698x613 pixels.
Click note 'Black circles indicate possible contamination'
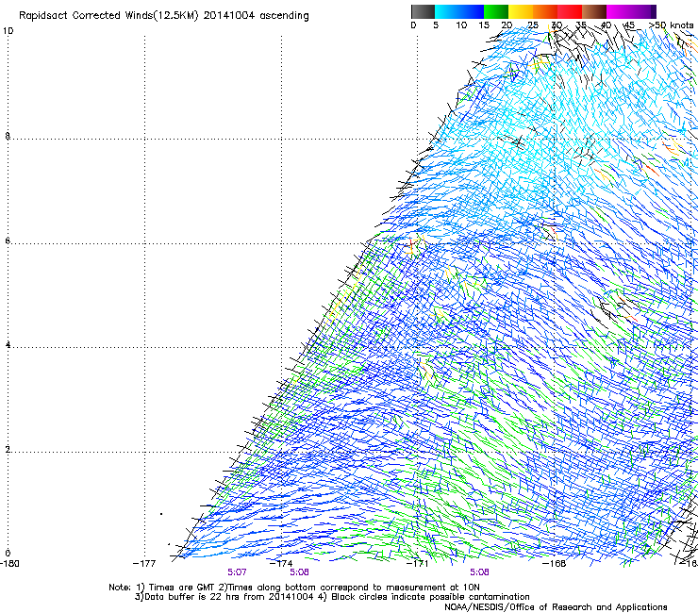click(430, 597)
